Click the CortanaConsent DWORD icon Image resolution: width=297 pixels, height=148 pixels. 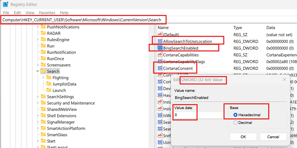pyautogui.click(x=160, y=68)
